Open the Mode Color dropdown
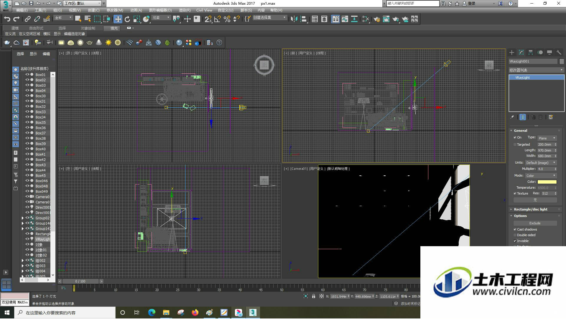 [x=541, y=176]
